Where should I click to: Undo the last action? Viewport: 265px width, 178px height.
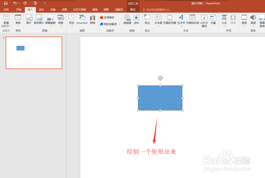tap(14, 3)
